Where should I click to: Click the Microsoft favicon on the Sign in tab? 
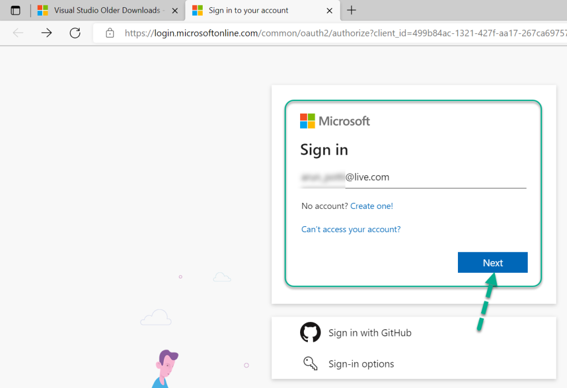[x=198, y=11]
